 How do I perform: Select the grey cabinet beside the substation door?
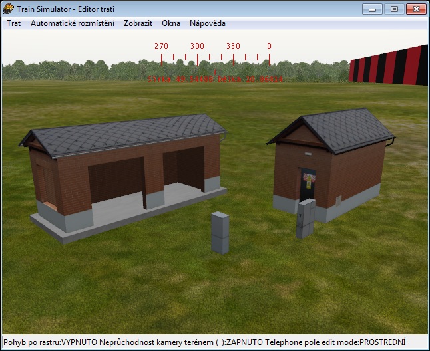click(x=306, y=219)
